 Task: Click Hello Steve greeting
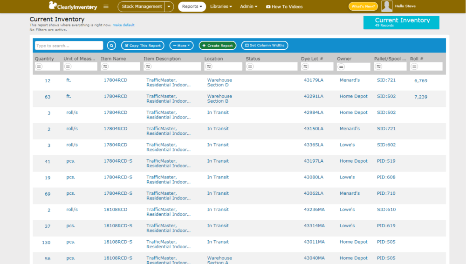point(405,6)
